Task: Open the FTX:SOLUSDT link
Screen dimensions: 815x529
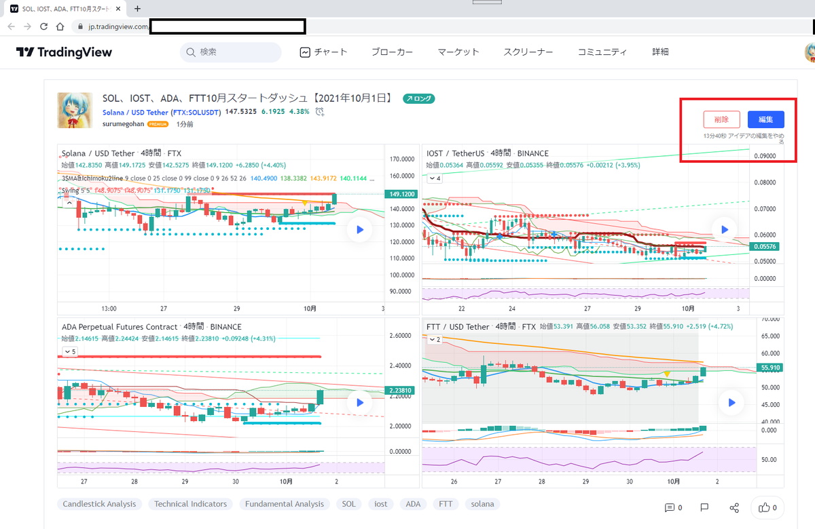Action: coord(196,112)
